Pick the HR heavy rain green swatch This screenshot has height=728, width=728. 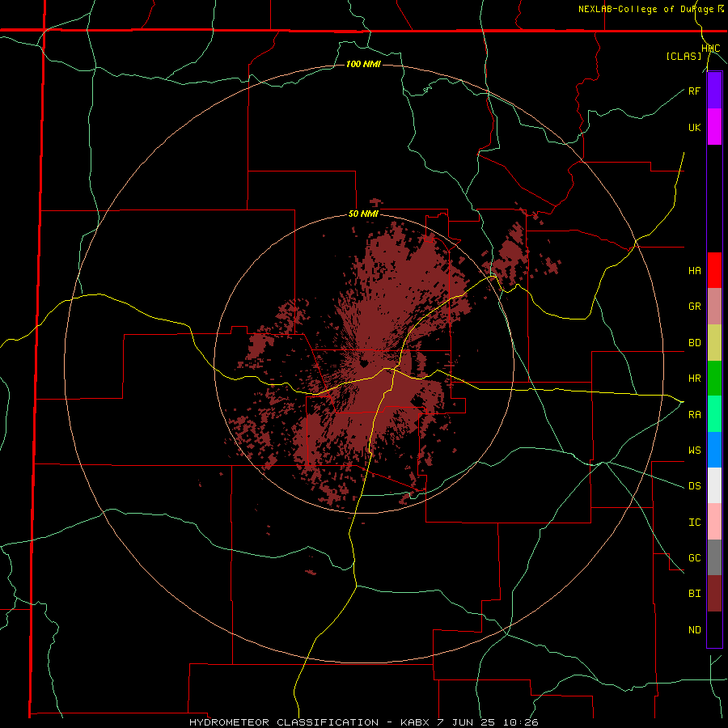[714, 379]
